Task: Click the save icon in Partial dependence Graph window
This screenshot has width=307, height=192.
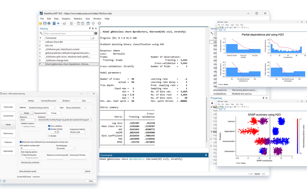Action: pyautogui.click(x=221, y=28)
